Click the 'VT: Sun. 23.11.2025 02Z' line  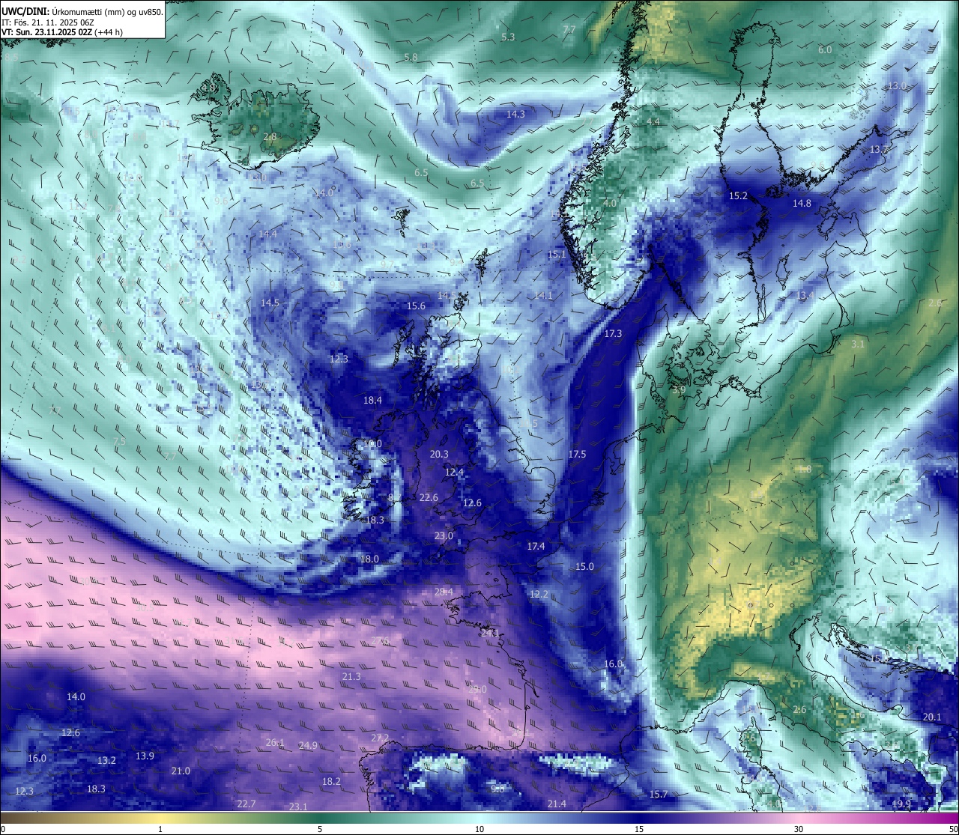pos(47,32)
